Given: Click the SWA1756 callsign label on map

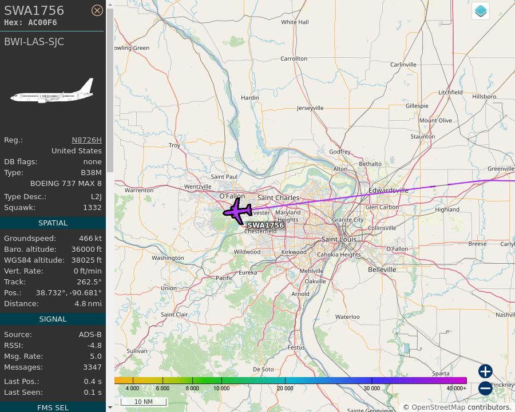Looking at the screenshot, I should 265,225.
